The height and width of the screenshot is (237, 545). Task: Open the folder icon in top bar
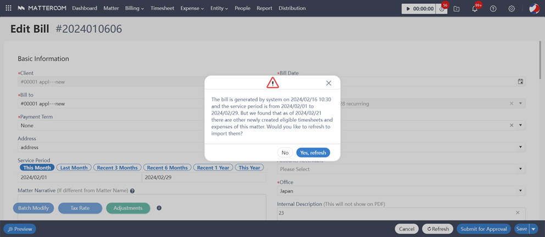tap(457, 9)
